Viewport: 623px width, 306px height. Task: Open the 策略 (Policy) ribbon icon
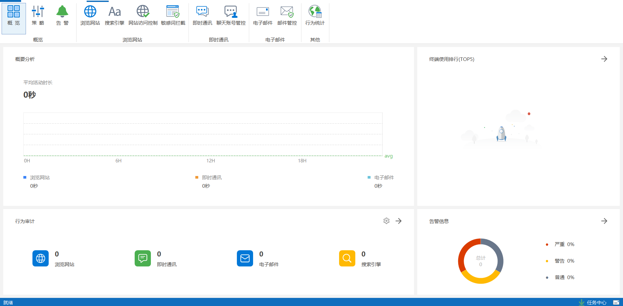[38, 16]
